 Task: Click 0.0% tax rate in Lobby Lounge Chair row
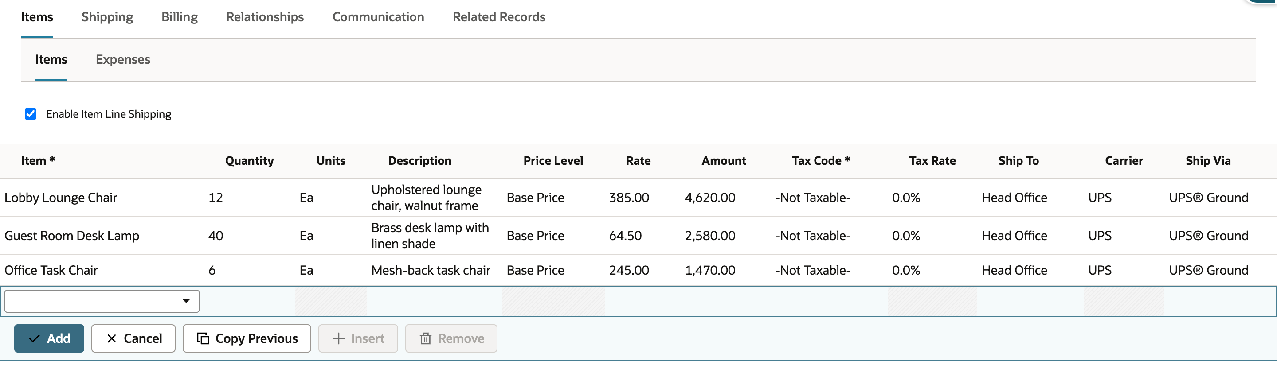click(906, 198)
